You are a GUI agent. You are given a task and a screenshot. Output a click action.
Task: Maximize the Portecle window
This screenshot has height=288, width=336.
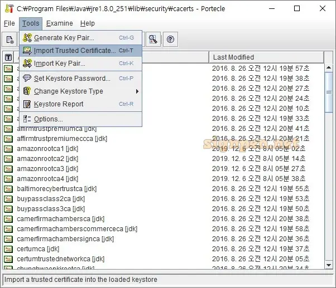(x=297, y=8)
